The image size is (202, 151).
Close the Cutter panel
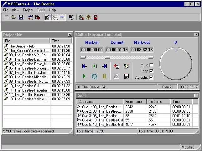(196, 34)
